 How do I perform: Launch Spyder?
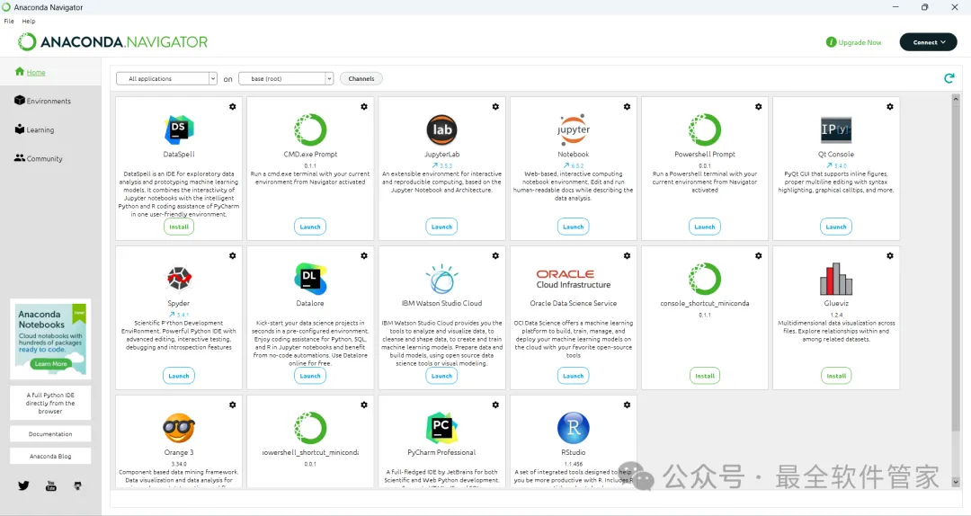[x=179, y=376]
